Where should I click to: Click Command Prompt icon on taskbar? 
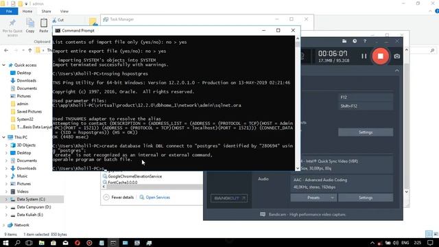[113, 243]
